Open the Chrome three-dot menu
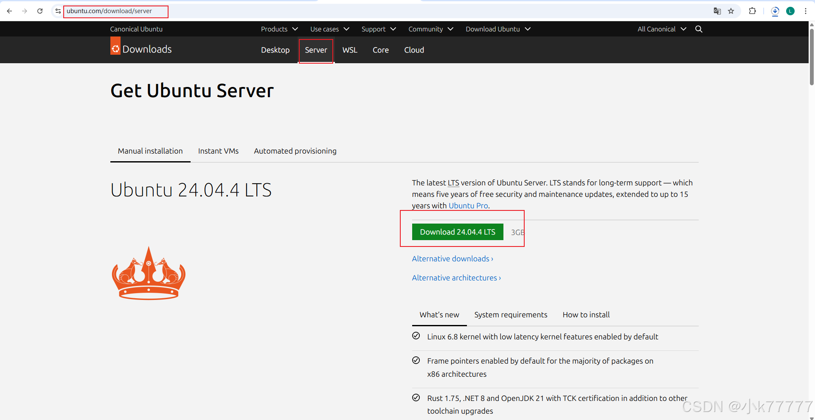The image size is (815, 420). (x=806, y=11)
